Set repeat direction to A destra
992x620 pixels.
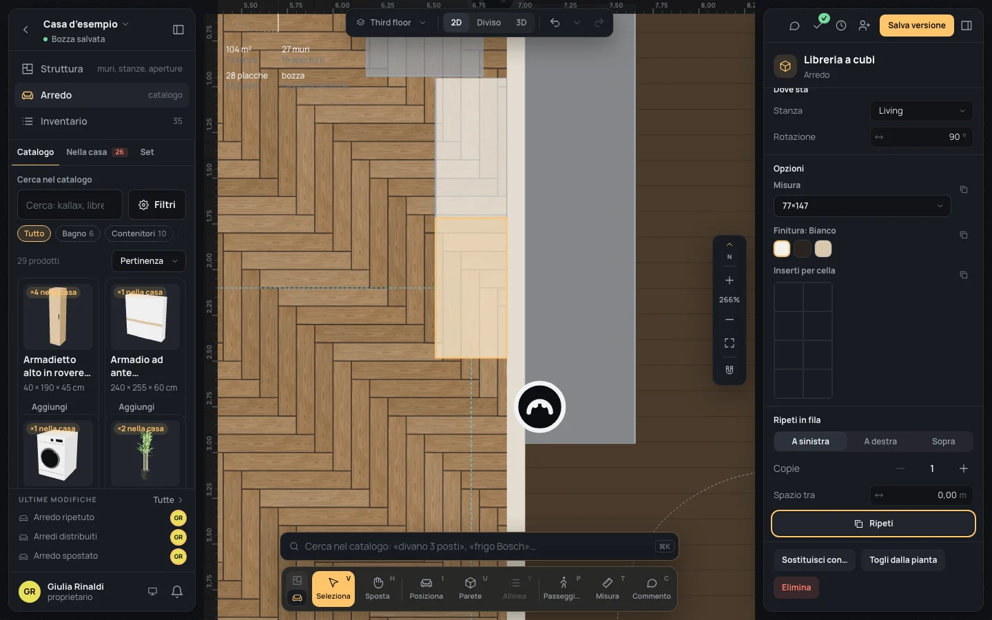point(880,442)
